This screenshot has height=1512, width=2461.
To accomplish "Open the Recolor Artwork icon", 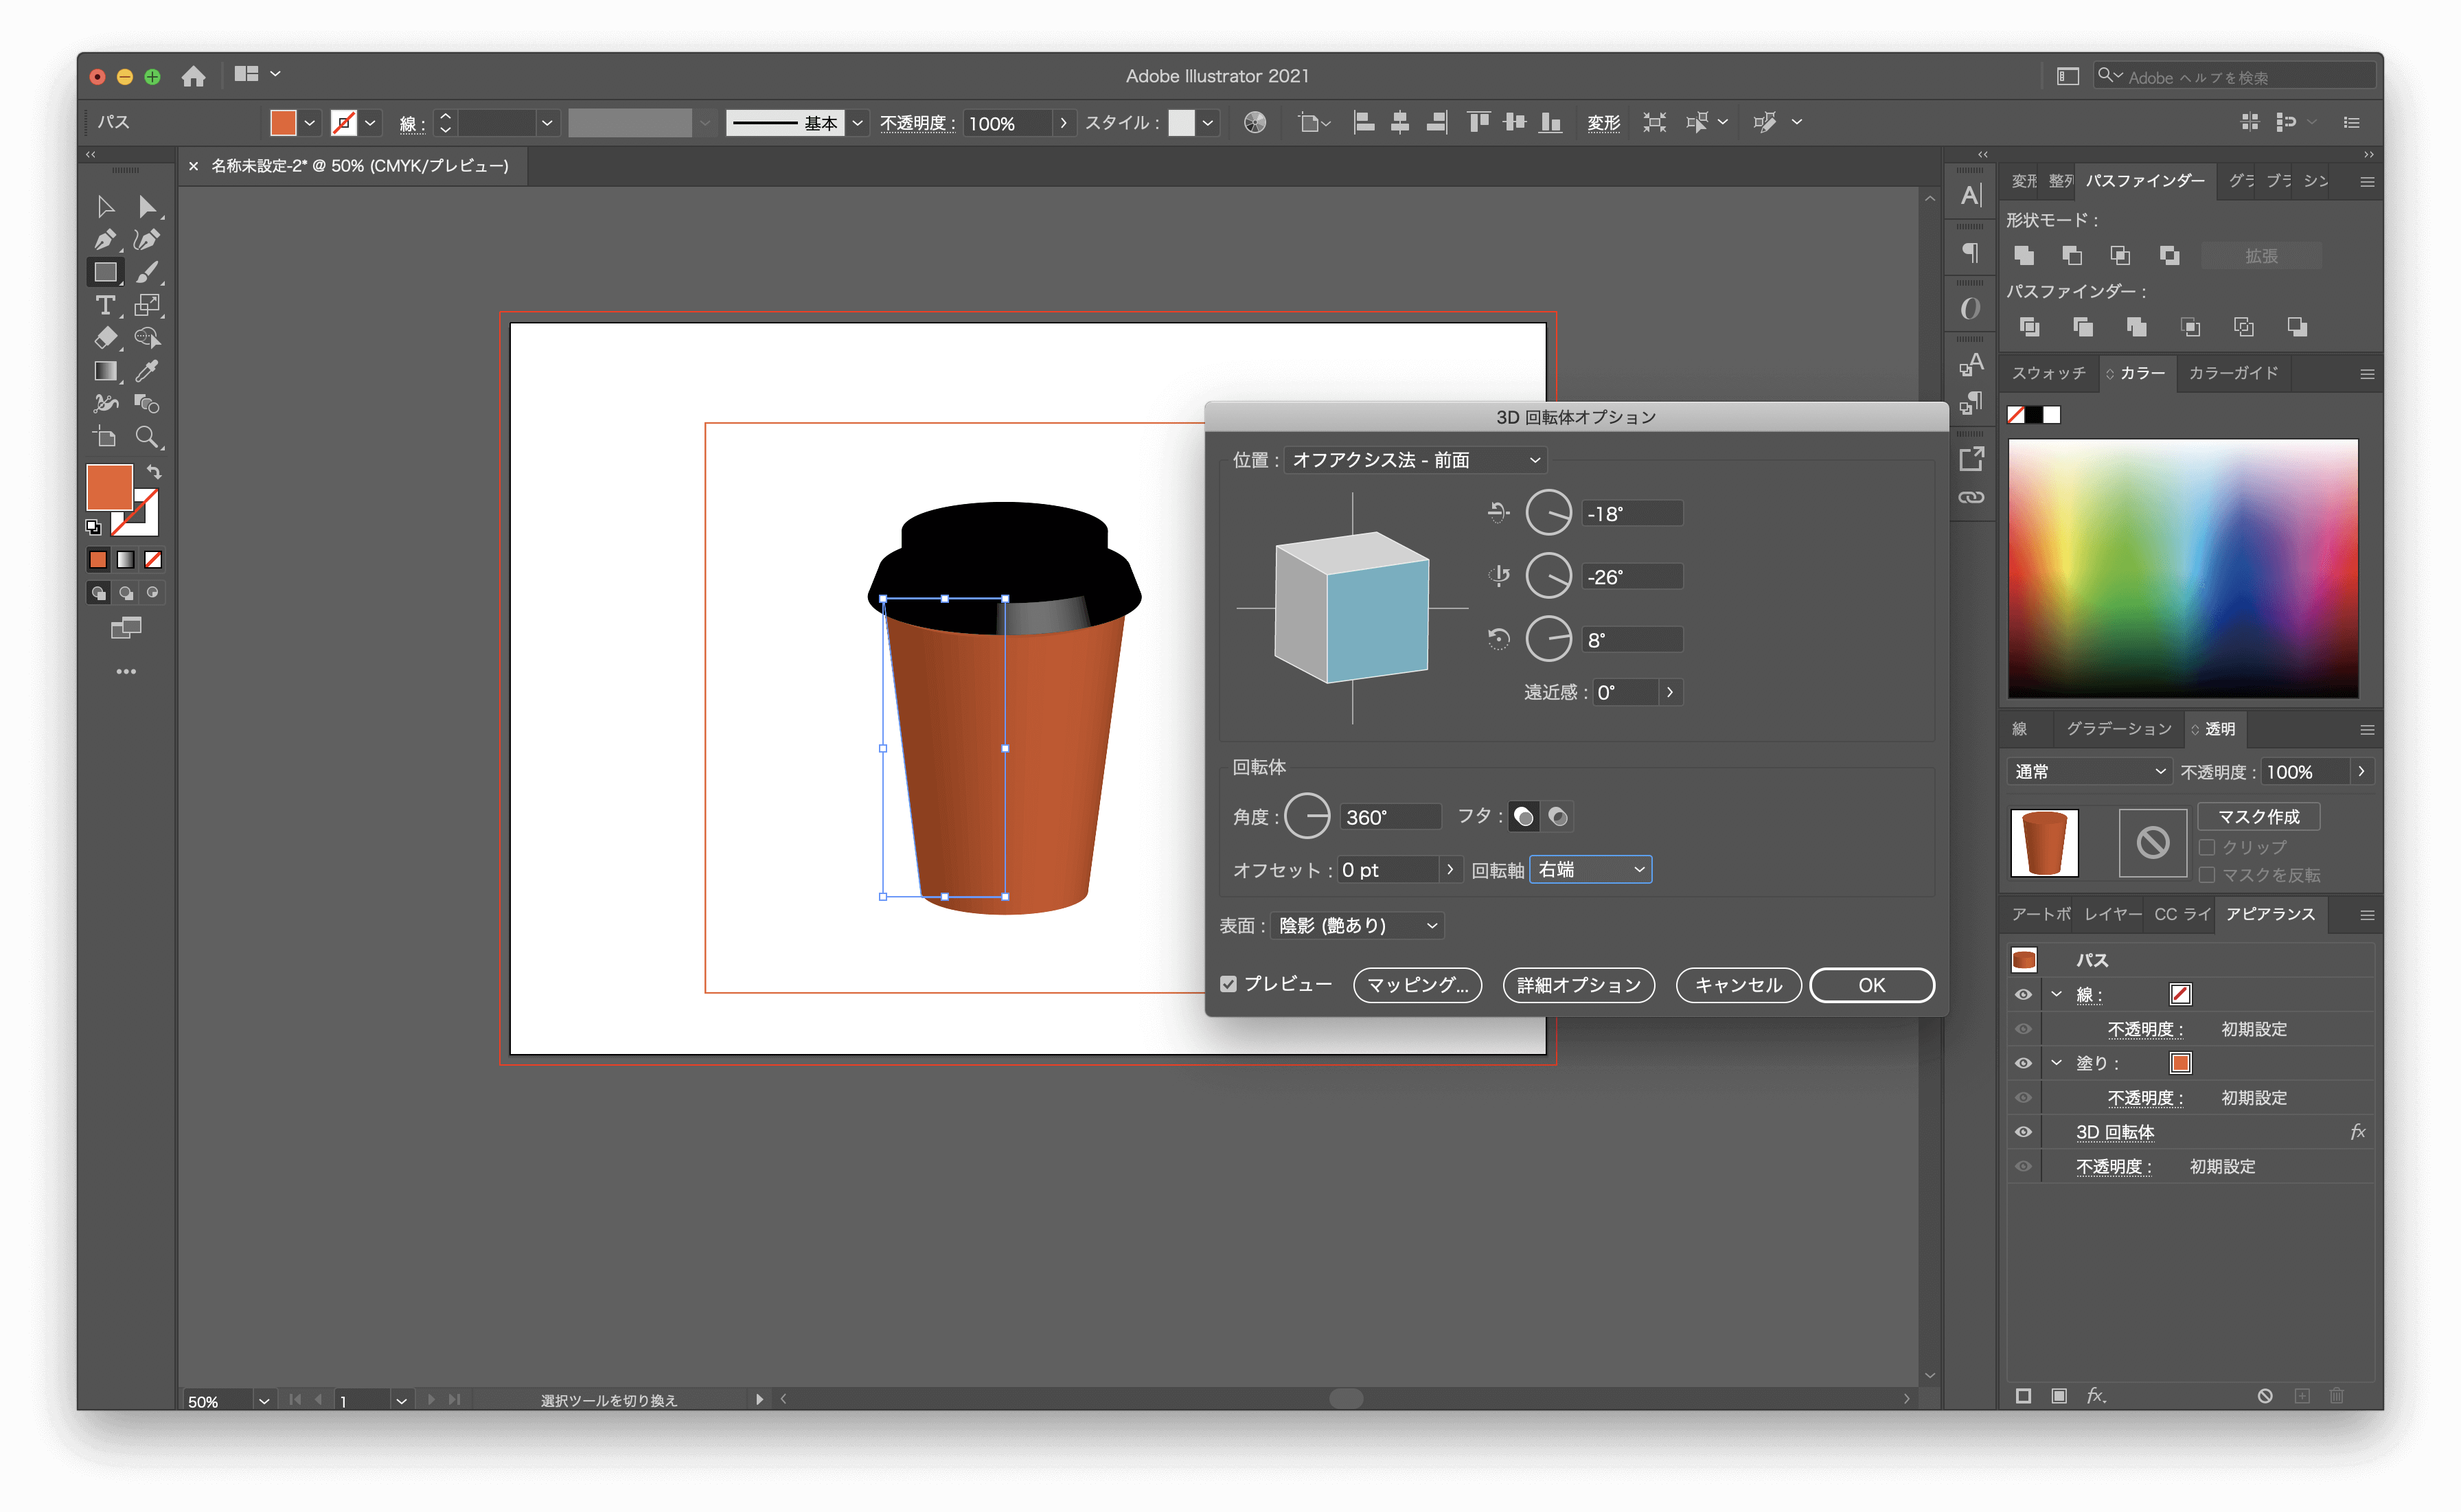I will (x=1254, y=122).
